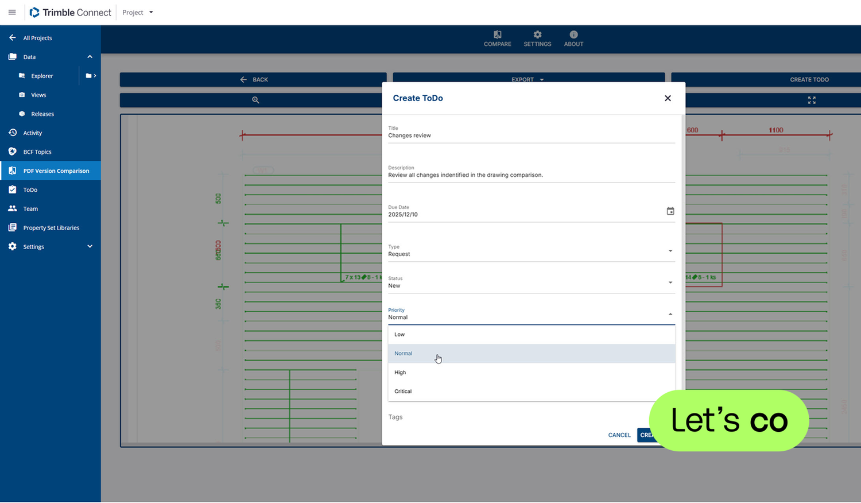861x503 pixels.
Task: Expand the Explorer folder tree arrow
Action: [x=91, y=76]
